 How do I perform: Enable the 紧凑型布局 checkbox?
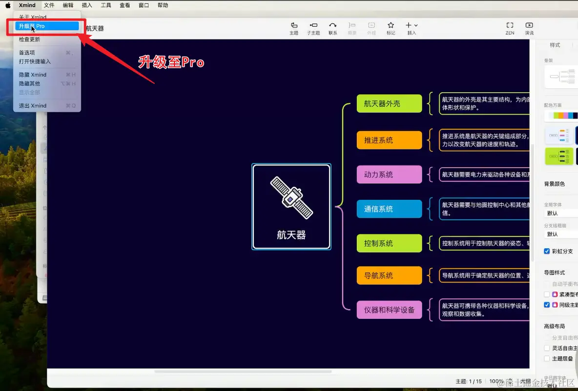[x=547, y=294]
